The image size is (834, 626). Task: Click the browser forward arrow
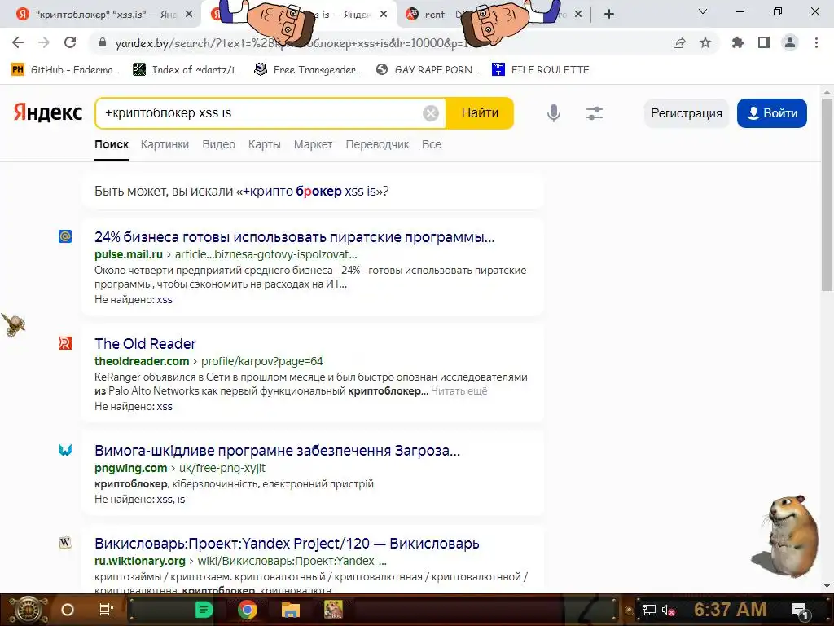[x=44, y=42]
